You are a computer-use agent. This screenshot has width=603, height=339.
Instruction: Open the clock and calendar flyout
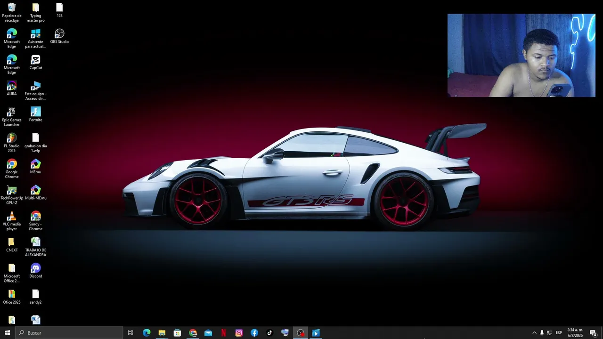coord(575,333)
